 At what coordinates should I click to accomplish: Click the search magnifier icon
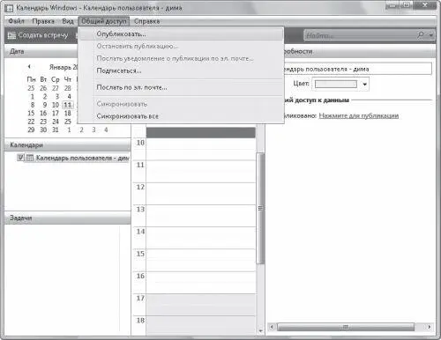coord(421,35)
